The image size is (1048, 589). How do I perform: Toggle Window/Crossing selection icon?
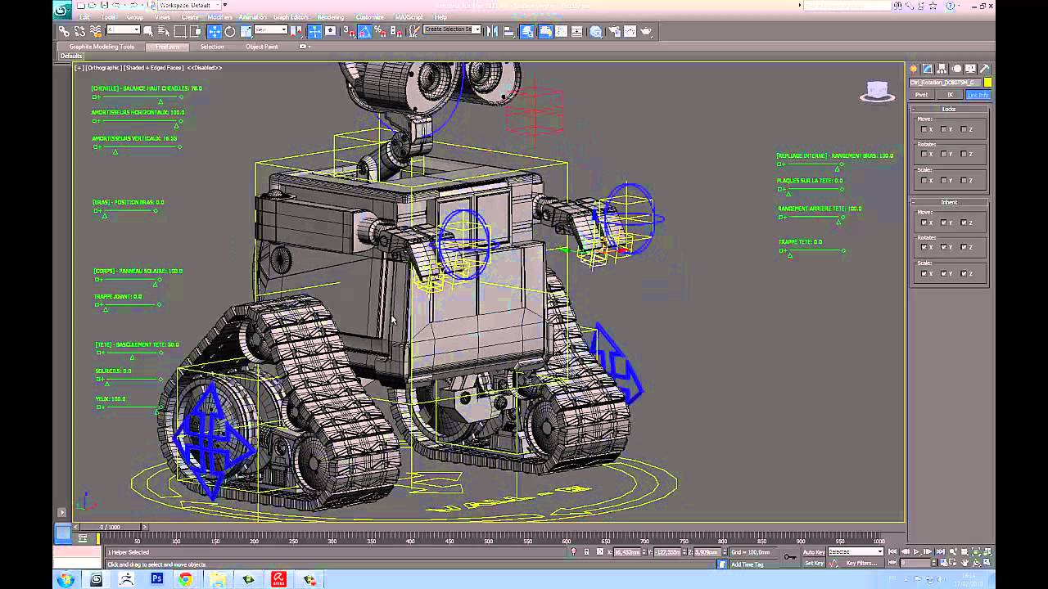pos(196,31)
